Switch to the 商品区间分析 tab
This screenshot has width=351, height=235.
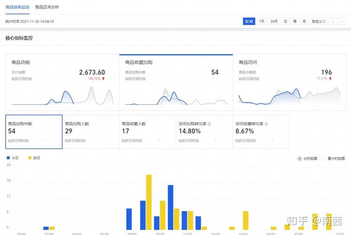click(47, 7)
